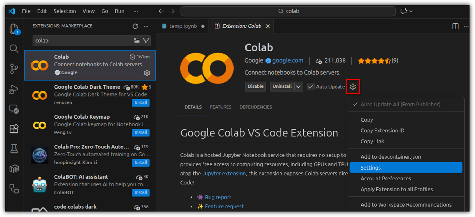The height and width of the screenshot is (217, 475).
Task: Open the Extensions view in activity bar
Action: click(14, 129)
